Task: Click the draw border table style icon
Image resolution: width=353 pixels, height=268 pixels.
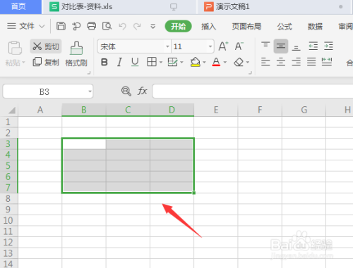Action: pos(172,62)
